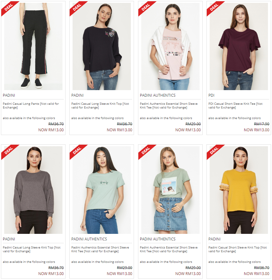Viewport: 272px width, 280px height.
Task: View the pink sequin tee product photo
Action: (170, 46)
